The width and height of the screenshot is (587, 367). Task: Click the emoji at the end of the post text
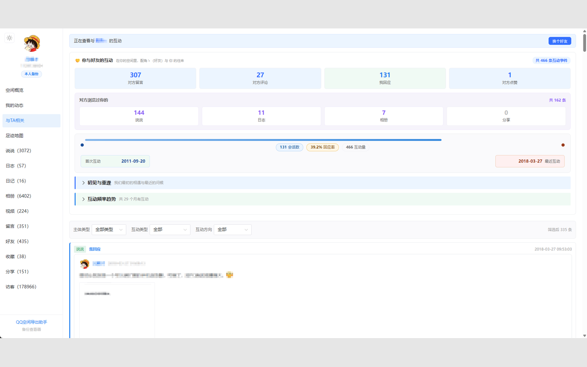tap(229, 275)
